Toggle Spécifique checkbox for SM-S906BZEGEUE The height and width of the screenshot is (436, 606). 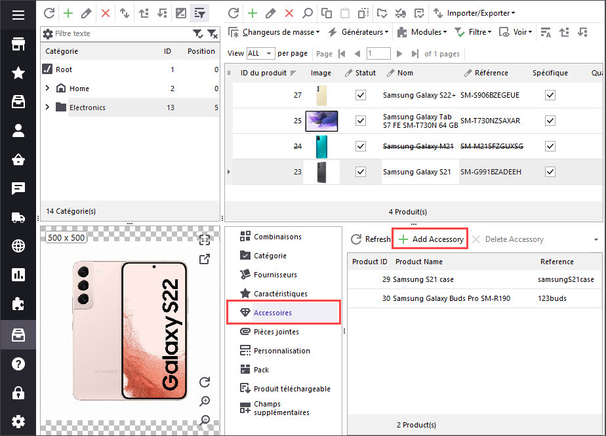click(550, 95)
